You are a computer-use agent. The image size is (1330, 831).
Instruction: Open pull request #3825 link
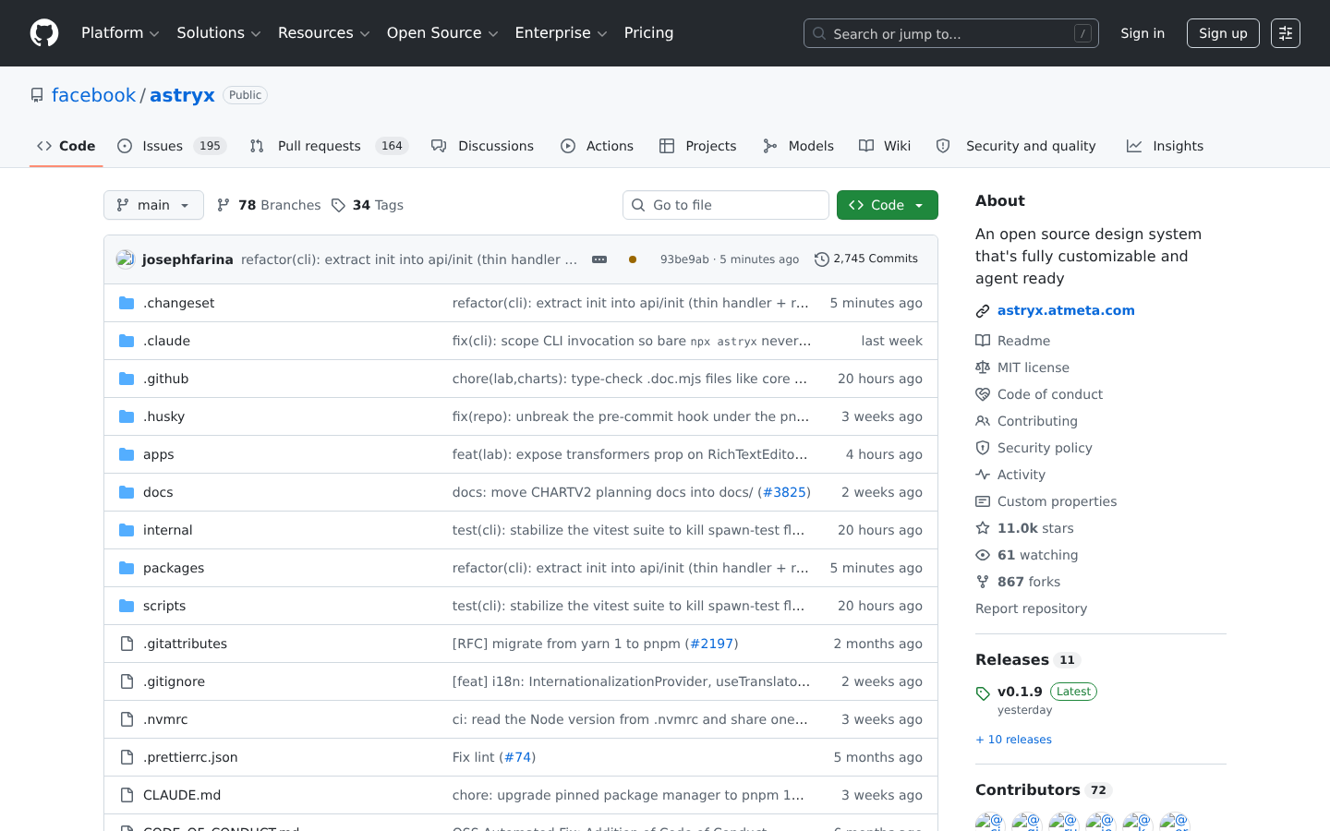pos(784,492)
